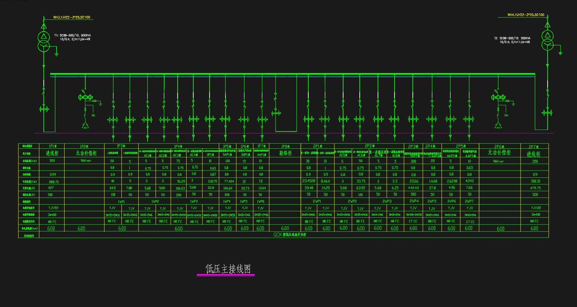Click the 联络柜 cell
Screen dimensions: 577x307
pos(285,153)
